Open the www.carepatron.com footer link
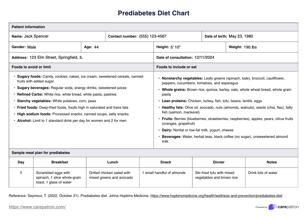Screen dimensions: 307x217 click(37, 207)
